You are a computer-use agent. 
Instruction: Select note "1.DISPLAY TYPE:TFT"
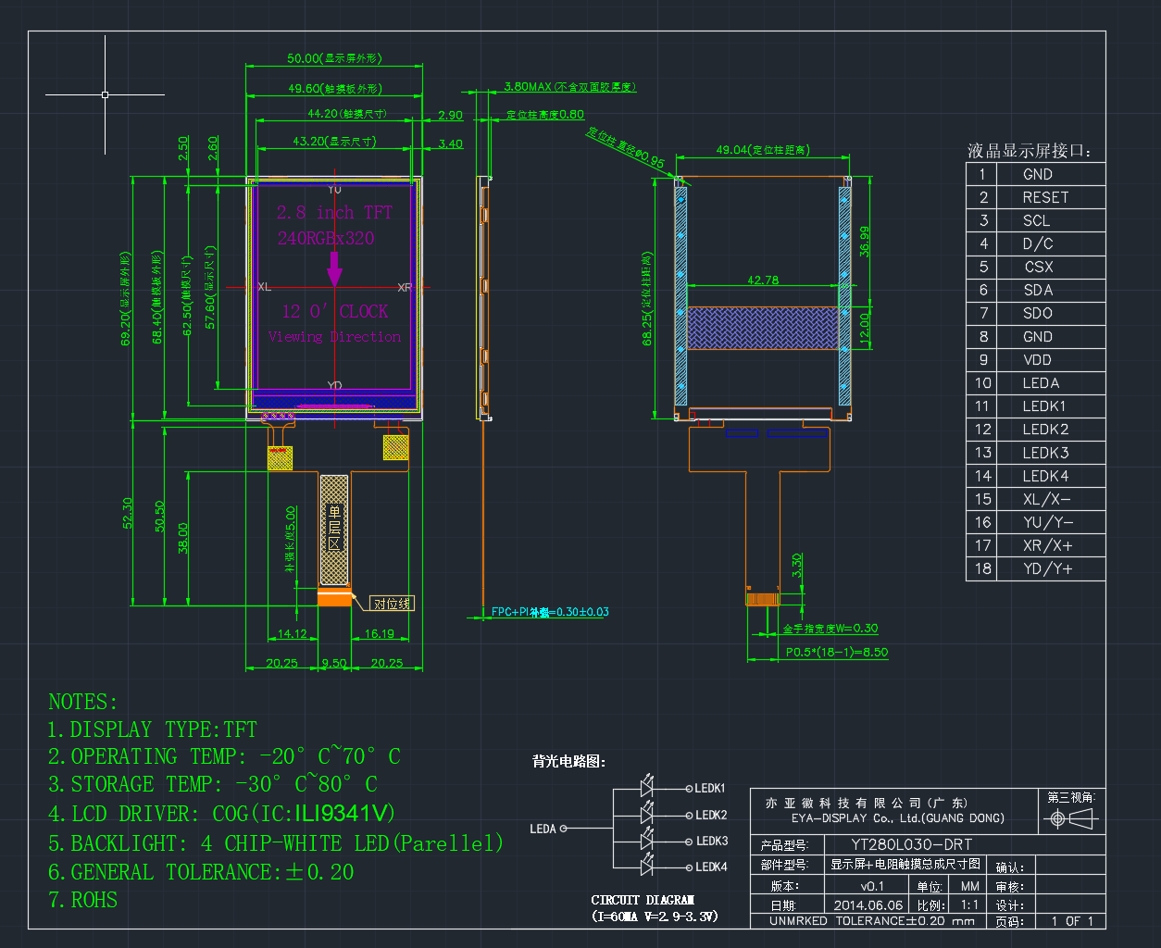pyautogui.click(x=153, y=730)
